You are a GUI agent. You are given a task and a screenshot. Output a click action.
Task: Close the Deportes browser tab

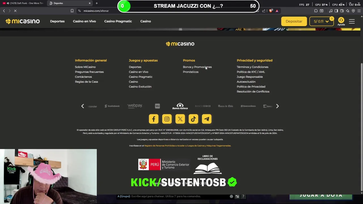pos(90,3)
